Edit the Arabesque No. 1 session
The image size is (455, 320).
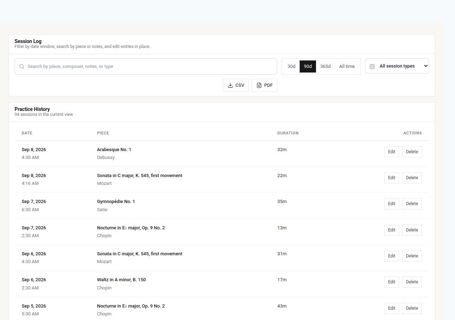pos(392,152)
